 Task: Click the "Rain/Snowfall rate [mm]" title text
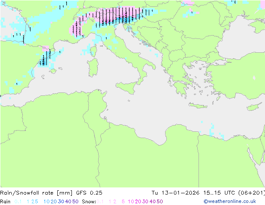pos(36,193)
